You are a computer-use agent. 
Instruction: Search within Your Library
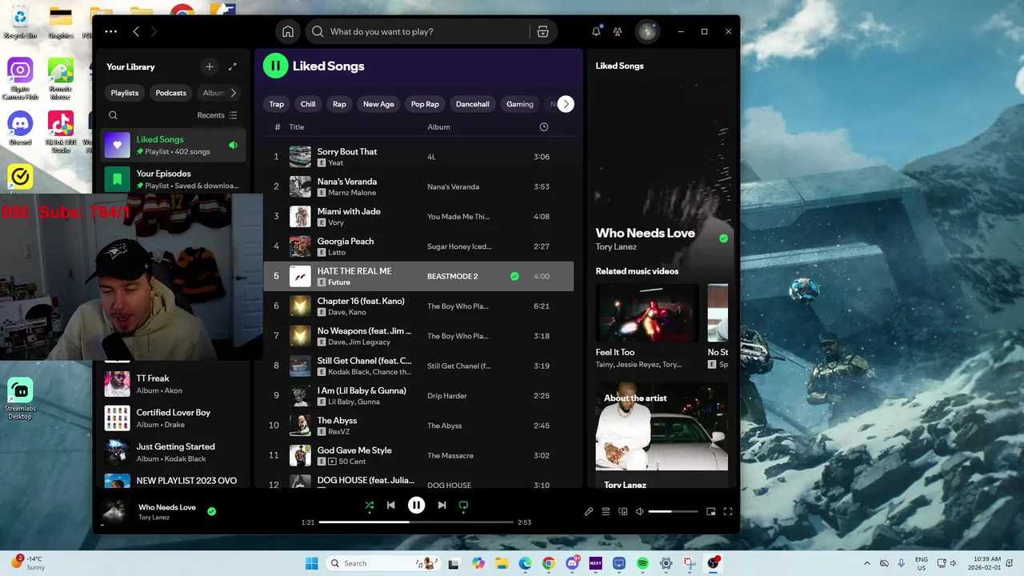point(113,115)
